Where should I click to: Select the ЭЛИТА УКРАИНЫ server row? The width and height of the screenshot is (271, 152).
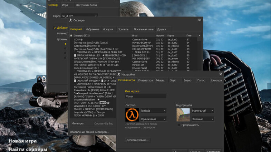133,55
